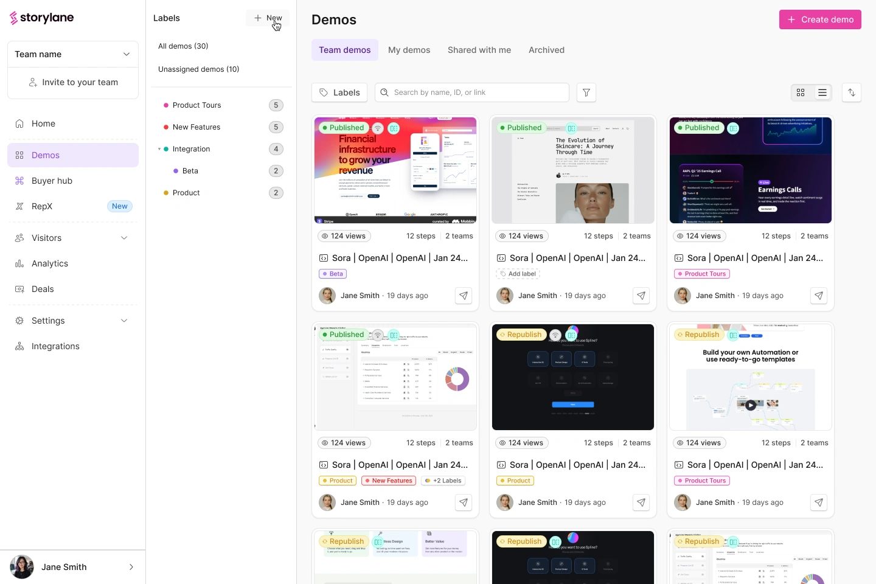Expand the Visitors menu
Image resolution: width=876 pixels, height=584 pixels.
(x=124, y=238)
